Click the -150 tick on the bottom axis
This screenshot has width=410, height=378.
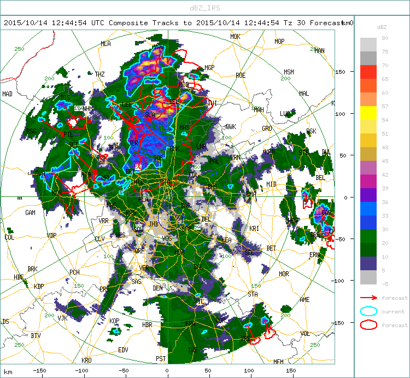[x=40, y=371]
